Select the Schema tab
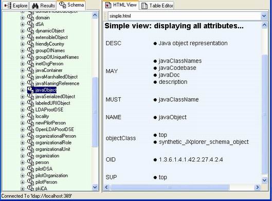Viewport: 272px width, 201px height. (71, 5)
